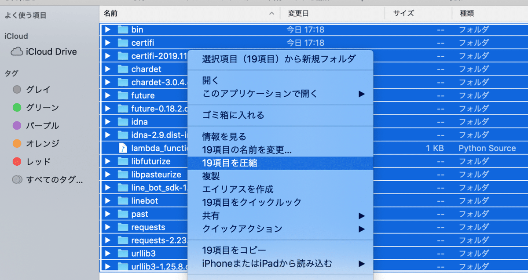The height and width of the screenshot is (280, 528).
Task: Click the past folder icon
Action: [x=123, y=214]
